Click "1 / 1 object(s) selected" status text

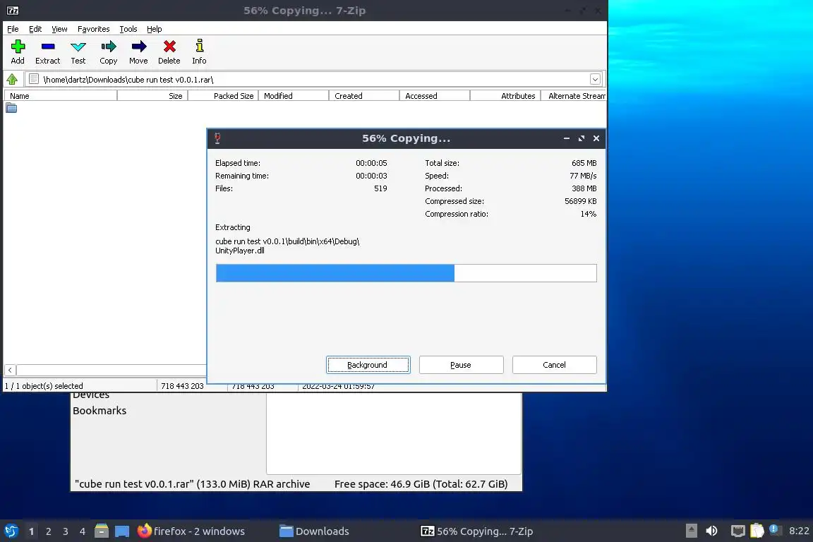coord(44,386)
